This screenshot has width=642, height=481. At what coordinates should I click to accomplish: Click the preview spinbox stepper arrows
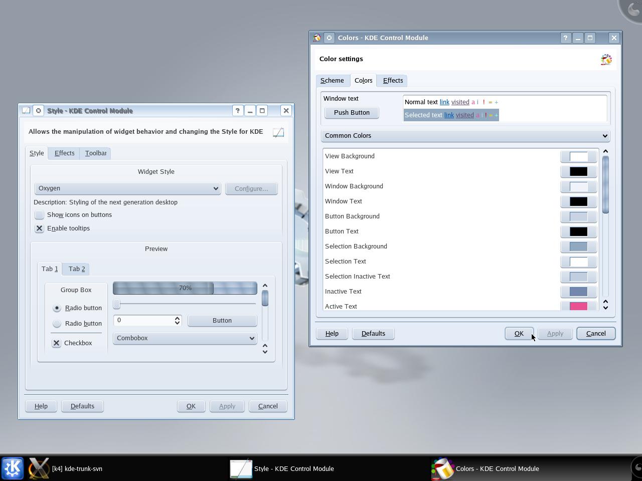[177, 320]
